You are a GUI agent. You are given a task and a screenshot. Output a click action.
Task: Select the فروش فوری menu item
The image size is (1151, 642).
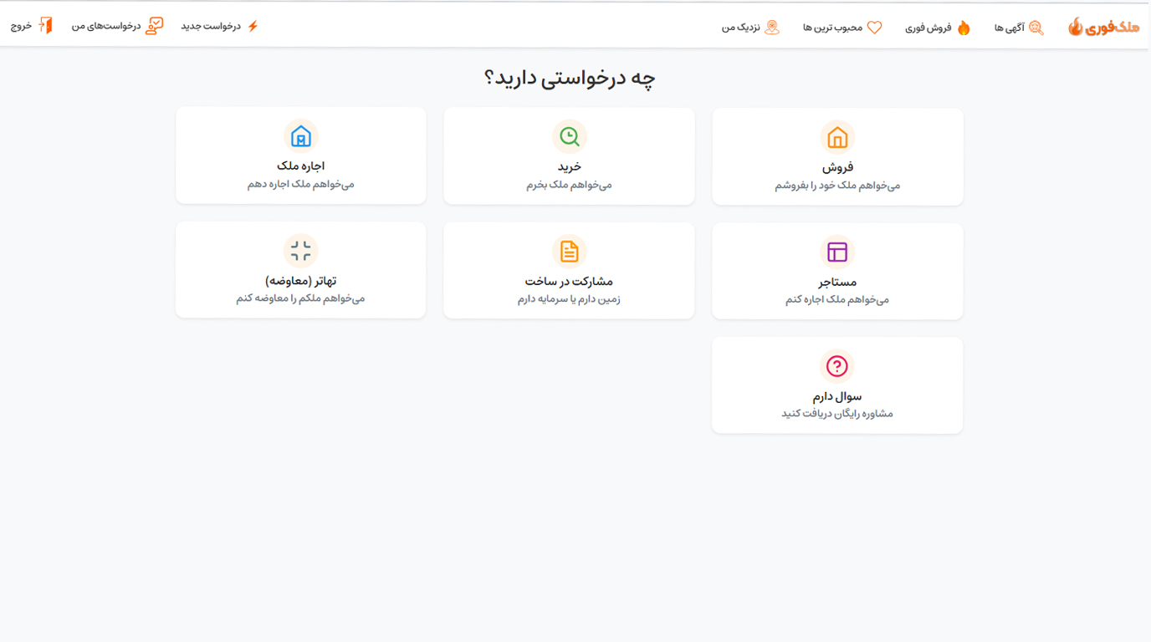(x=935, y=26)
